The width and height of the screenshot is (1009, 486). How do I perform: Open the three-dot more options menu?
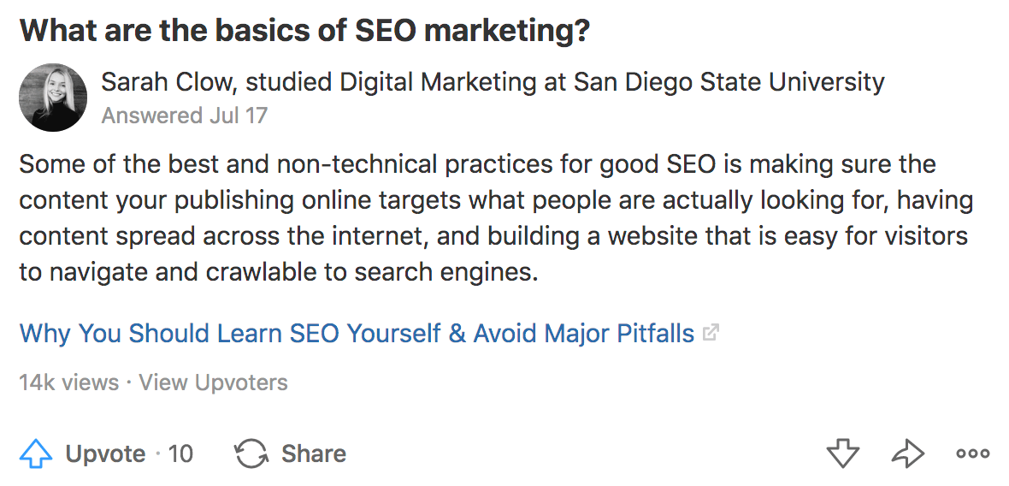tap(973, 453)
